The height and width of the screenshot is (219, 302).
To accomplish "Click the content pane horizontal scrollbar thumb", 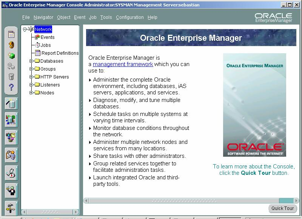I will 184,201.
